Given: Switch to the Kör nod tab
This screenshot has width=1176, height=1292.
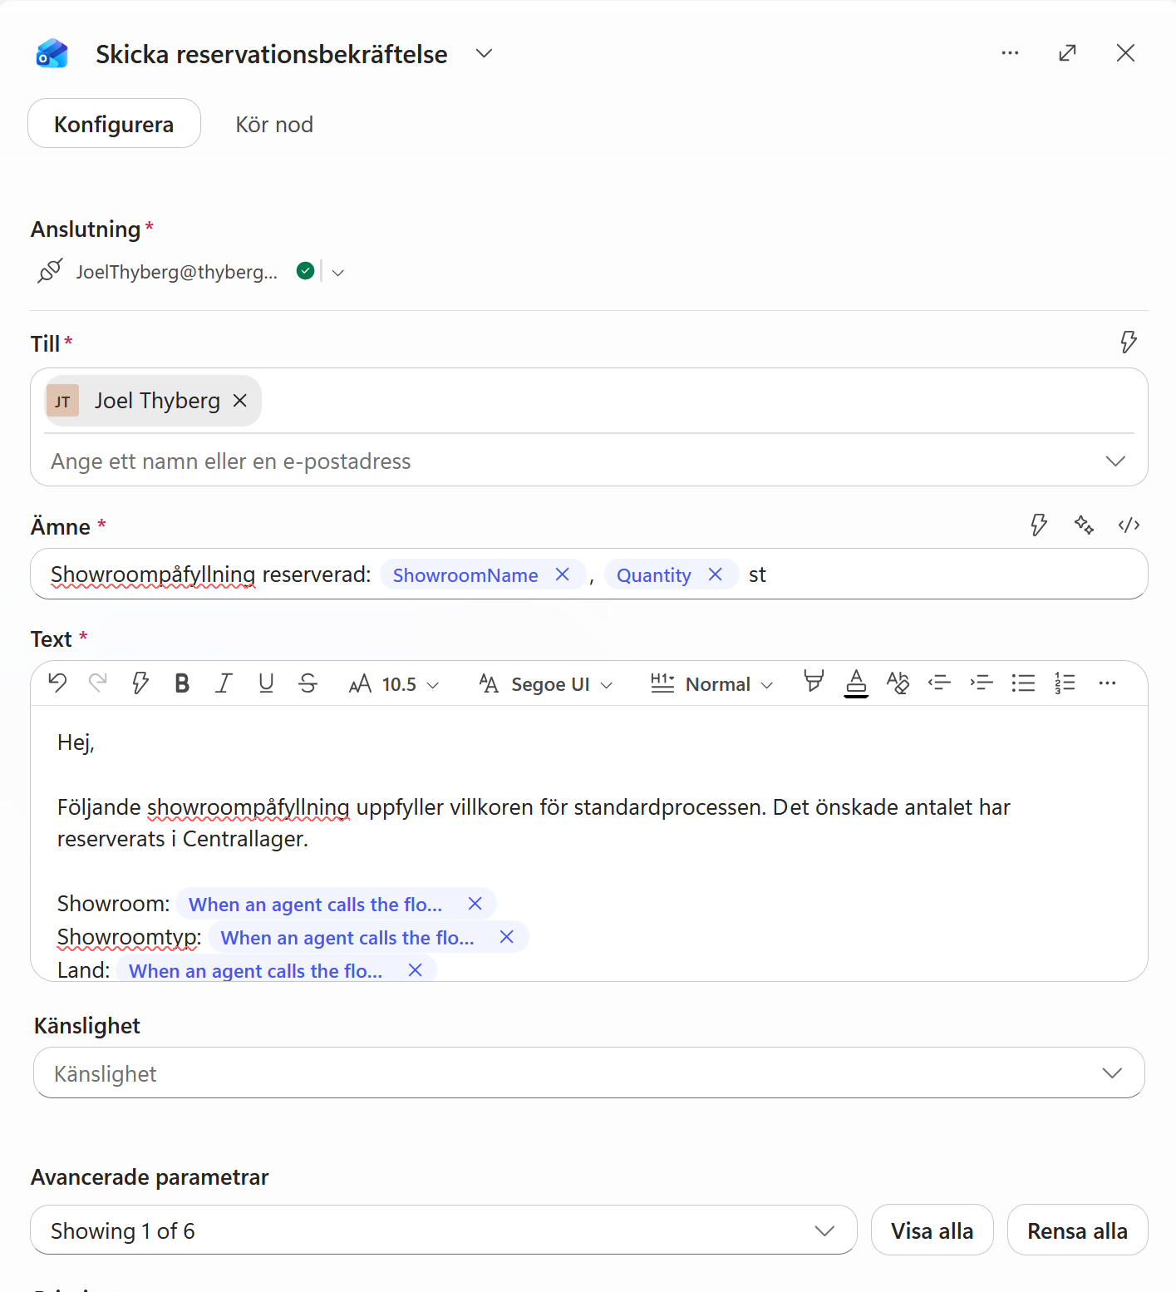Looking at the screenshot, I should tap(274, 125).
